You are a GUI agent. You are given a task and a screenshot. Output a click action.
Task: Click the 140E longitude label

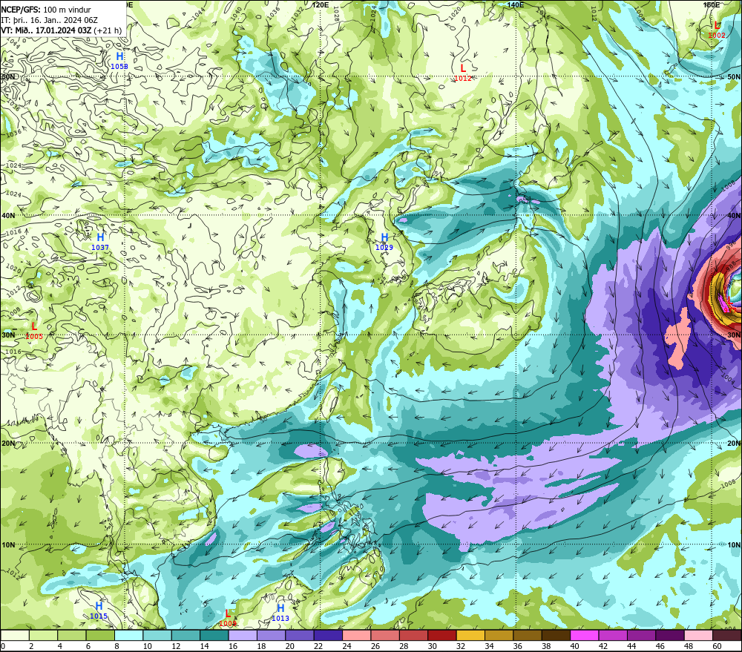516,4
